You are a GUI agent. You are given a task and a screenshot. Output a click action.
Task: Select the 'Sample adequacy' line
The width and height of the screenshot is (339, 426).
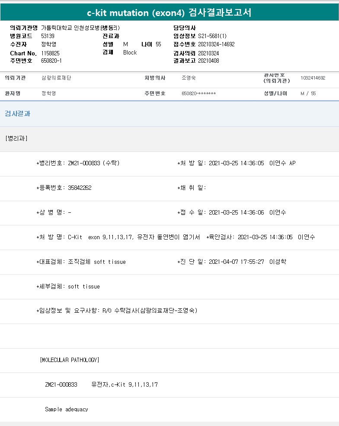point(67,409)
